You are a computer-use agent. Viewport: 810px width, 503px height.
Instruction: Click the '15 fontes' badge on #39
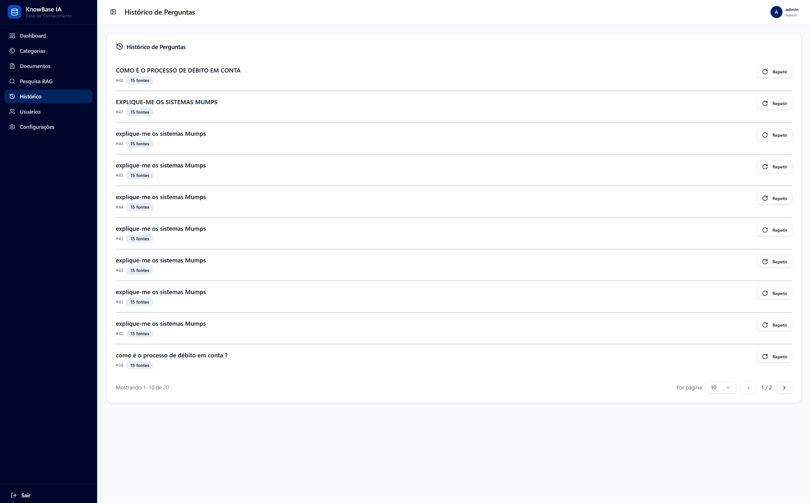pyautogui.click(x=140, y=365)
